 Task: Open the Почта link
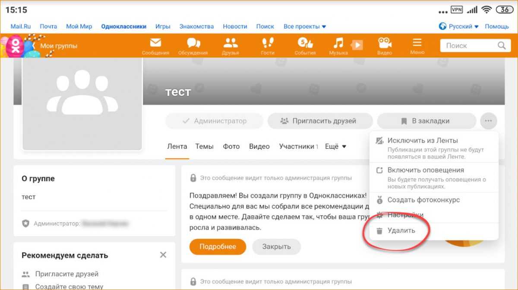point(48,26)
